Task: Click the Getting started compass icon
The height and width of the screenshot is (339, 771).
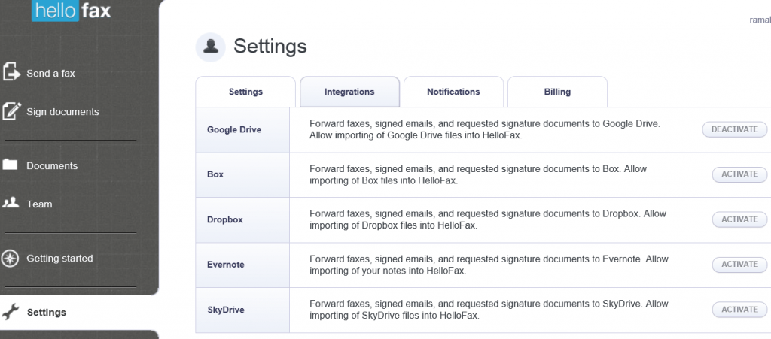Action: tap(11, 258)
